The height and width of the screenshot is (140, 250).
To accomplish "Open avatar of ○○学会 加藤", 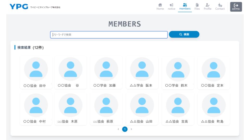I will [x=106, y=69].
